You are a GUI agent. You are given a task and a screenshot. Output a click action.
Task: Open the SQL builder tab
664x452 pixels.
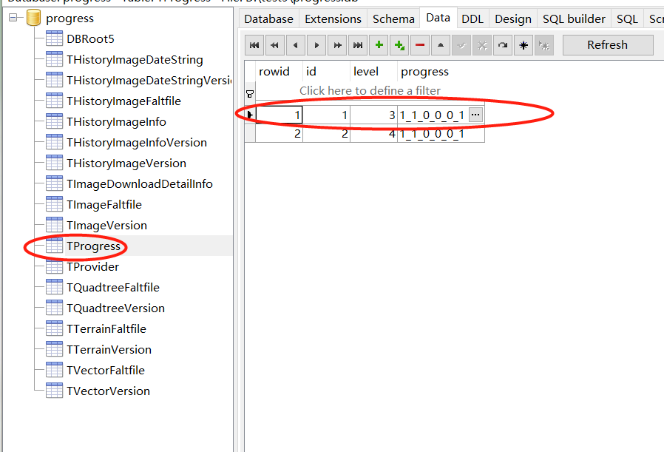(x=574, y=19)
